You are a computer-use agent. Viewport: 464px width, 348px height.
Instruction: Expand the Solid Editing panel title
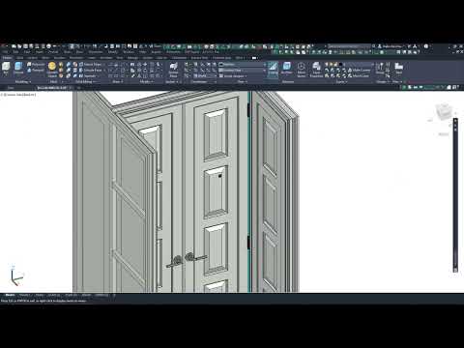[84, 82]
